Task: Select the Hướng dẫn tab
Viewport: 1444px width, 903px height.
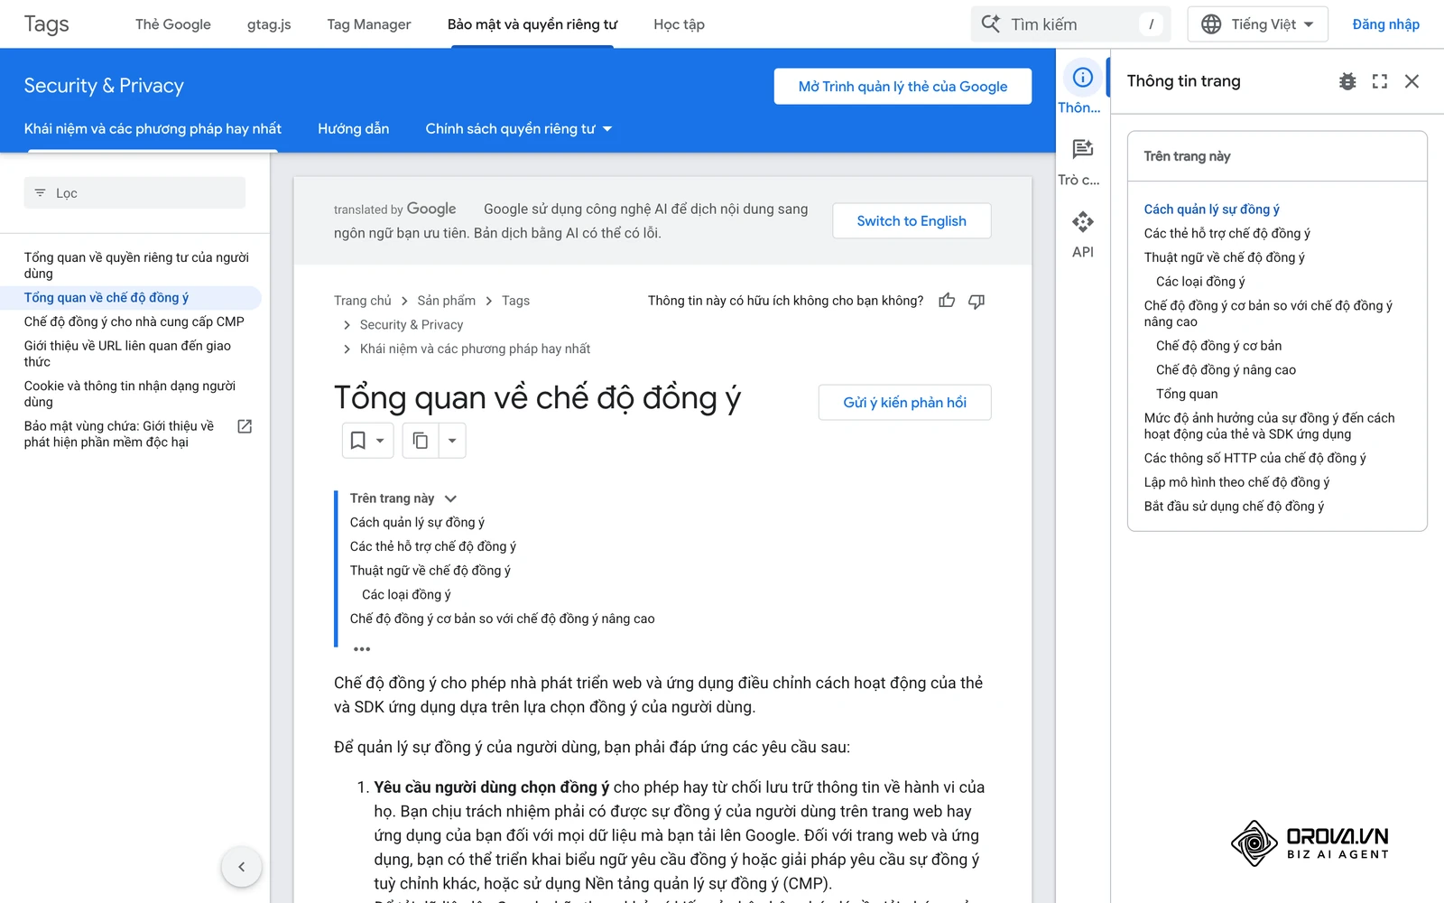Action: (354, 129)
